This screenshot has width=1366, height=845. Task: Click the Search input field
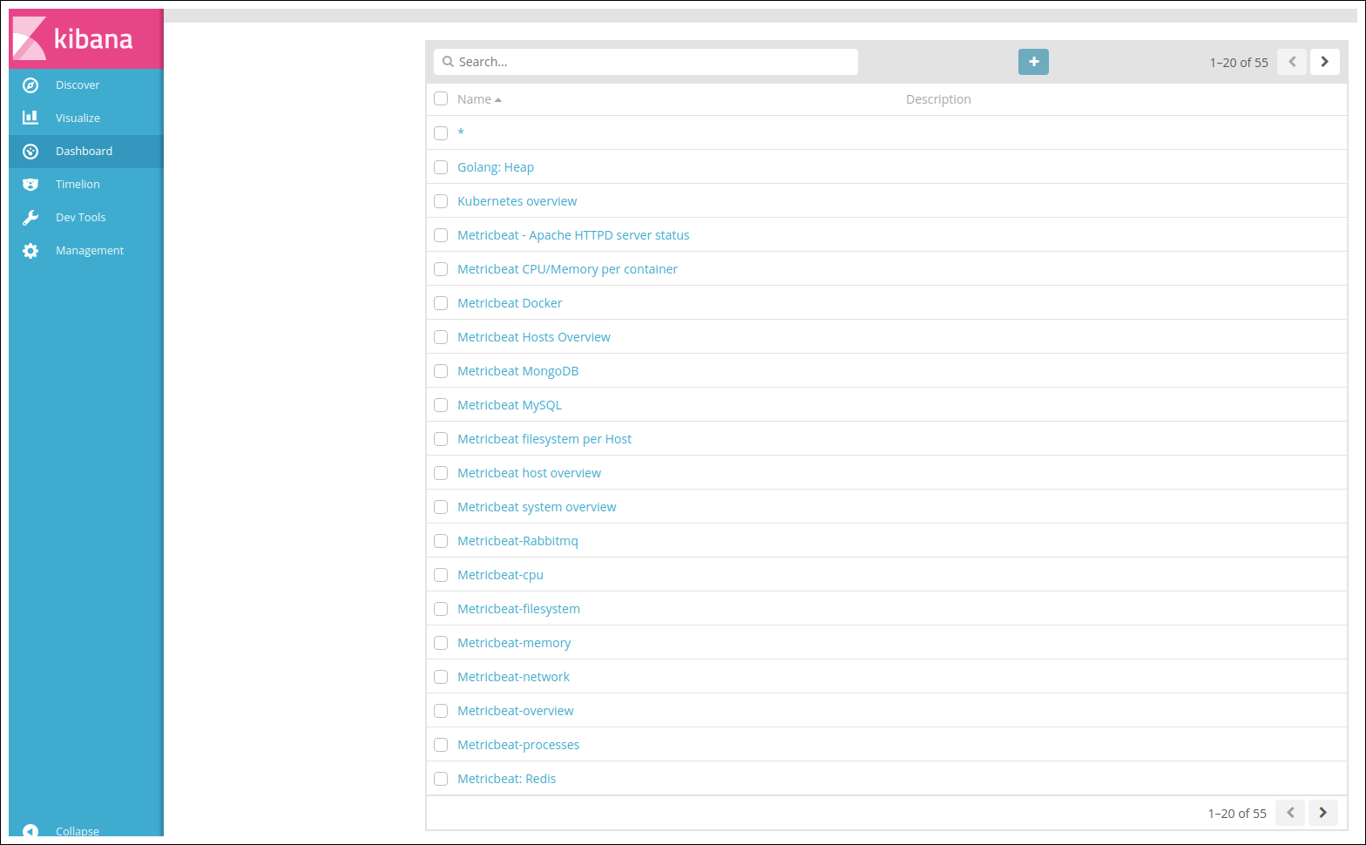pos(646,62)
